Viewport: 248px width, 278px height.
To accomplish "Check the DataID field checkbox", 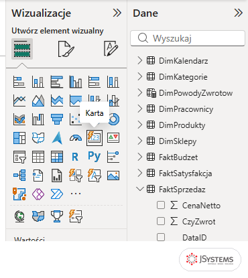I will 161,237.
